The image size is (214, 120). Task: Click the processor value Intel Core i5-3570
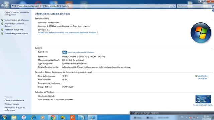coord(83,57)
